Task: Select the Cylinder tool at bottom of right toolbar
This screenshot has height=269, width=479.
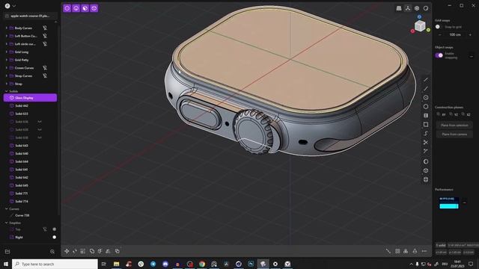Action: pos(426,179)
